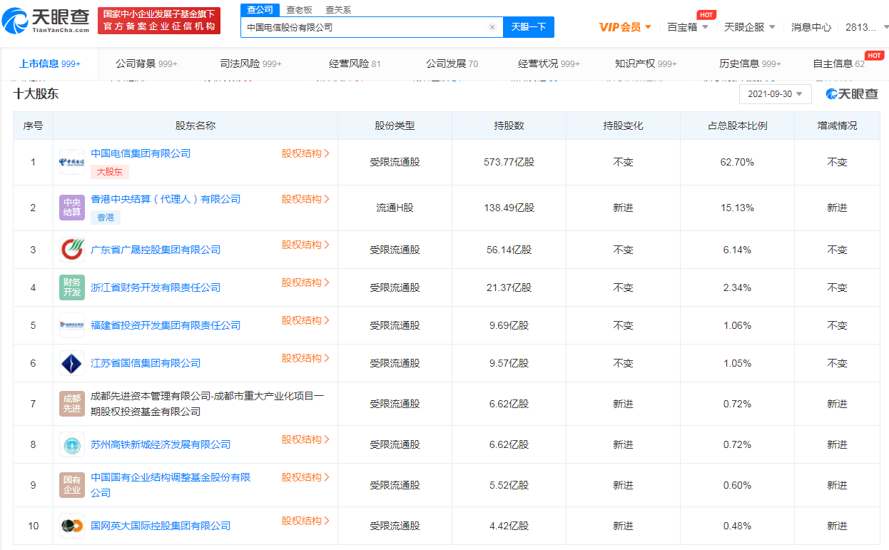Open 股权结构 for 浙江省财务开发
This screenshot has width=889, height=550.
[x=305, y=282]
